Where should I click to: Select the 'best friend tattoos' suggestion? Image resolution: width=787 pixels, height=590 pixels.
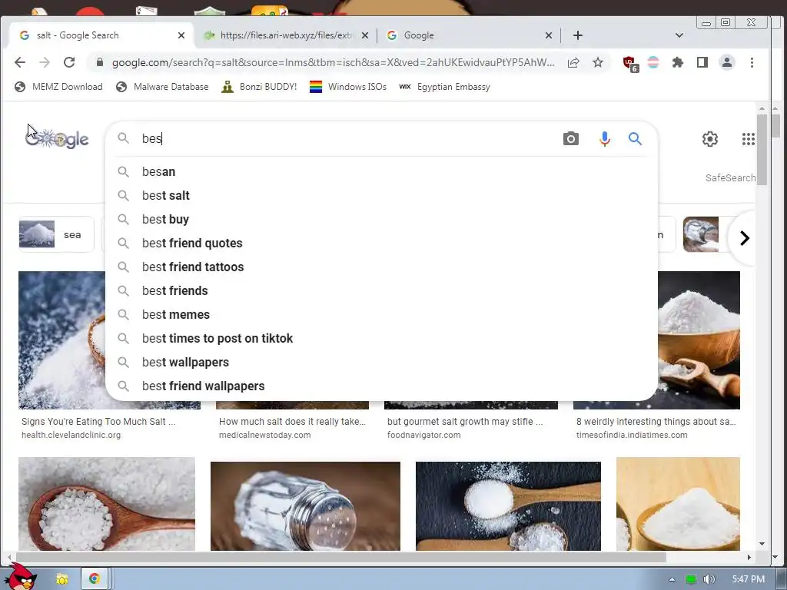tap(381, 267)
